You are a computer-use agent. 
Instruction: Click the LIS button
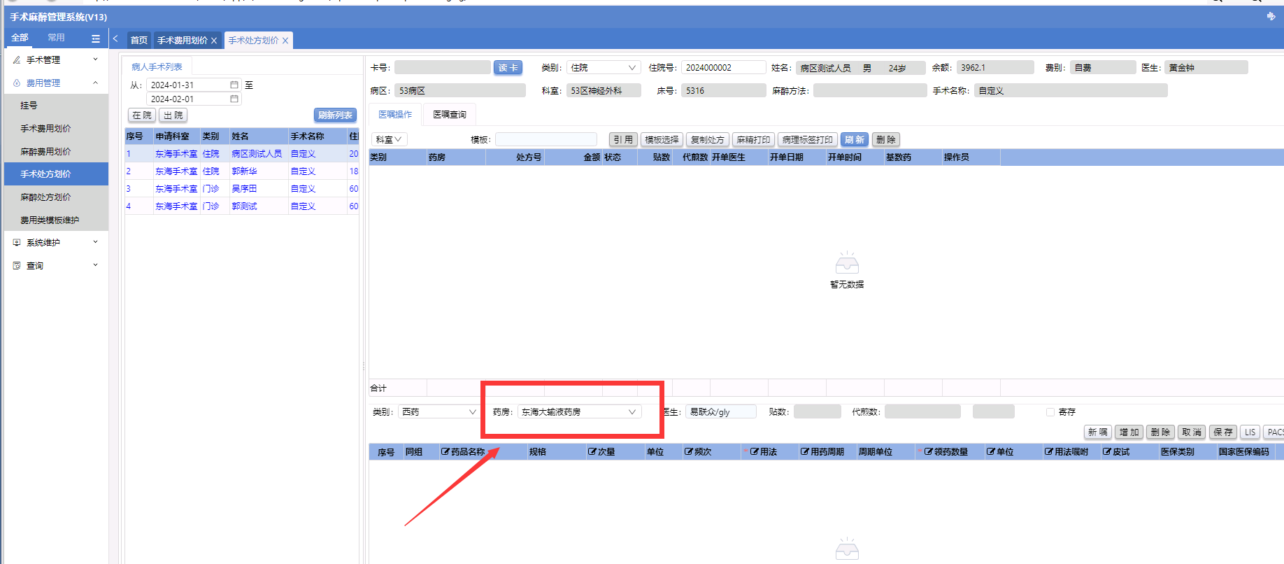pos(1250,432)
